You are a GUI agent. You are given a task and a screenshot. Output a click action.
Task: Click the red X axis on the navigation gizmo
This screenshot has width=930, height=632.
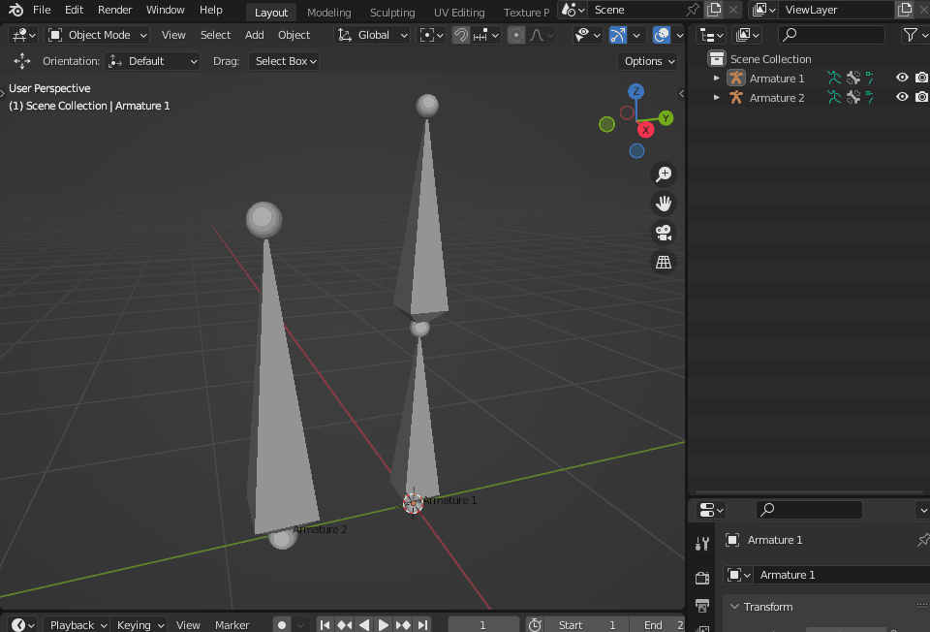(645, 129)
